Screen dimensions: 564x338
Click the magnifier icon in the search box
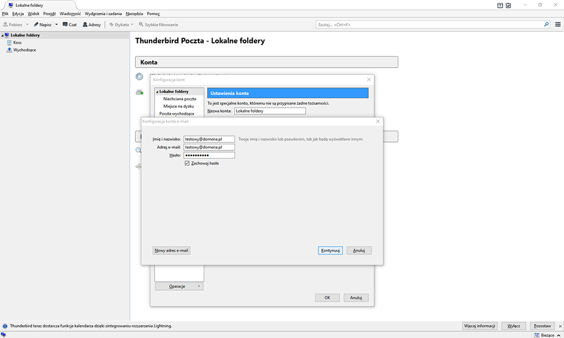point(547,24)
